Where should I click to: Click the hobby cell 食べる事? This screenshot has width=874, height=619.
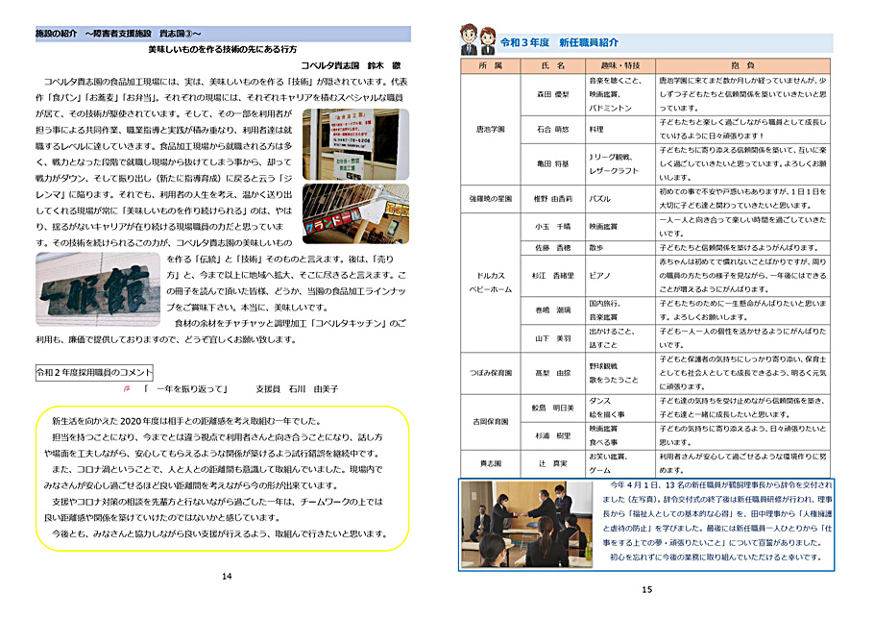(603, 443)
